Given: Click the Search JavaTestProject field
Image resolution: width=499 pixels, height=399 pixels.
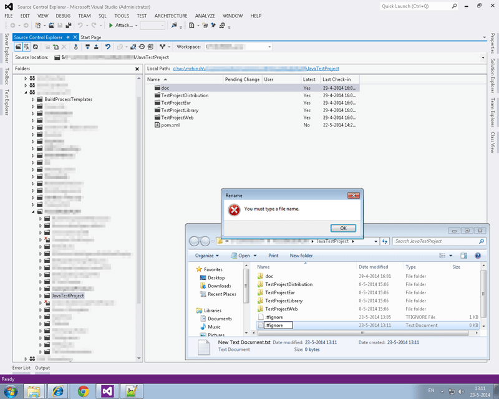Looking at the screenshot, I should 439,241.
